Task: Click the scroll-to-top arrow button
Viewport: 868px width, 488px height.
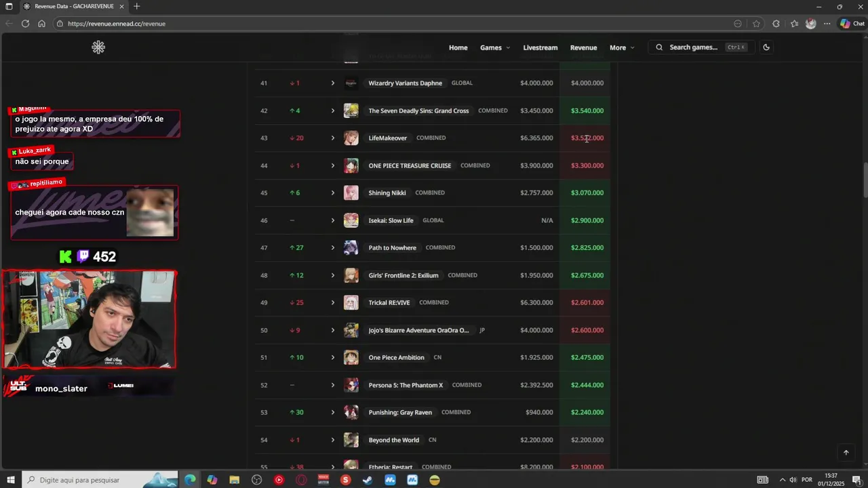Action: (846, 453)
